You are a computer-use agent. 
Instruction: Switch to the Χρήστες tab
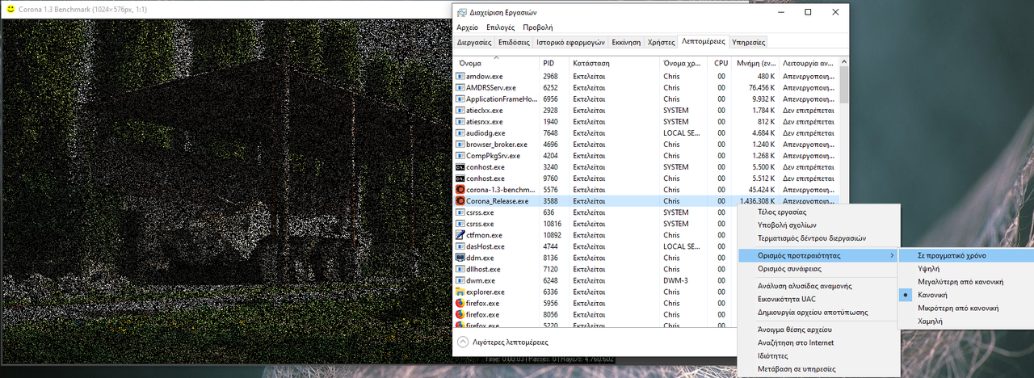point(661,42)
